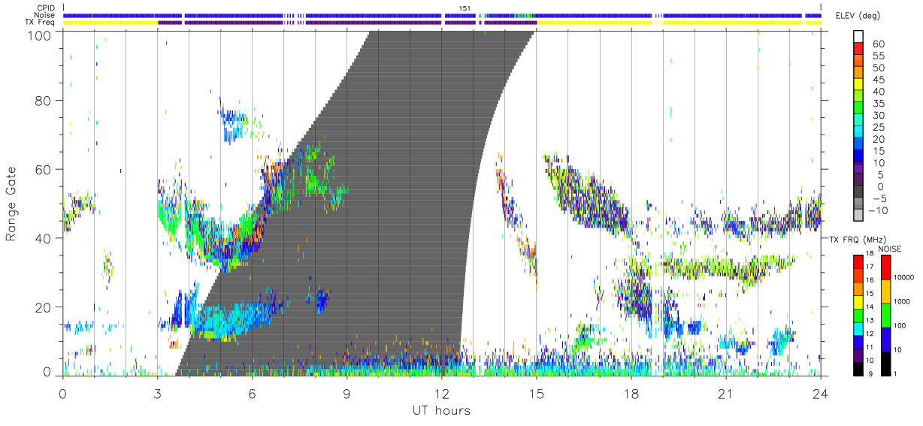Click the '20' tick on Range Gate axis
Screen dimensions: 923x426
click(44, 307)
